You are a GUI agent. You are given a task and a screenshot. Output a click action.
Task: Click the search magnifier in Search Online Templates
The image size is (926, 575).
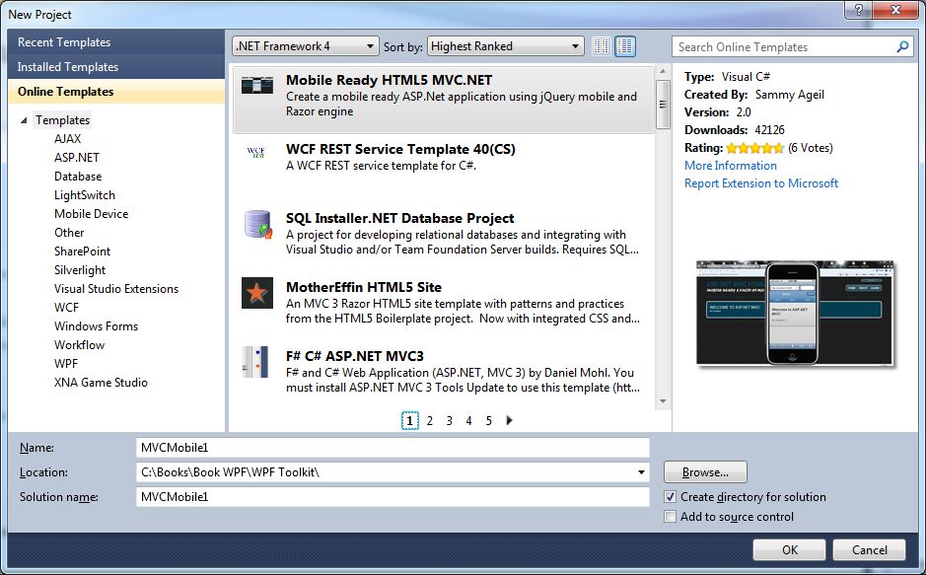[x=902, y=46]
